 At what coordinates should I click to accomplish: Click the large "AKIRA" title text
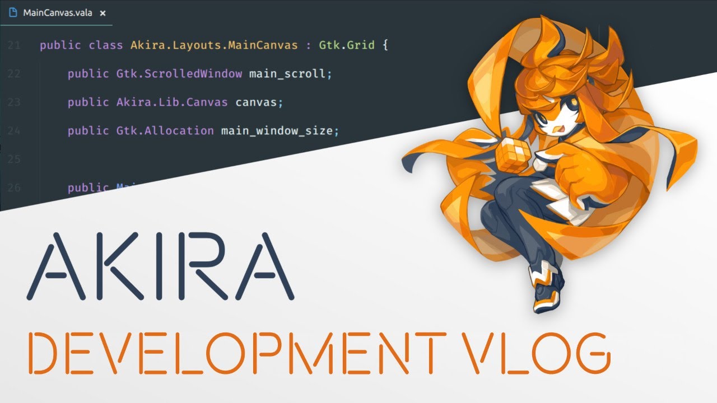[x=161, y=265]
